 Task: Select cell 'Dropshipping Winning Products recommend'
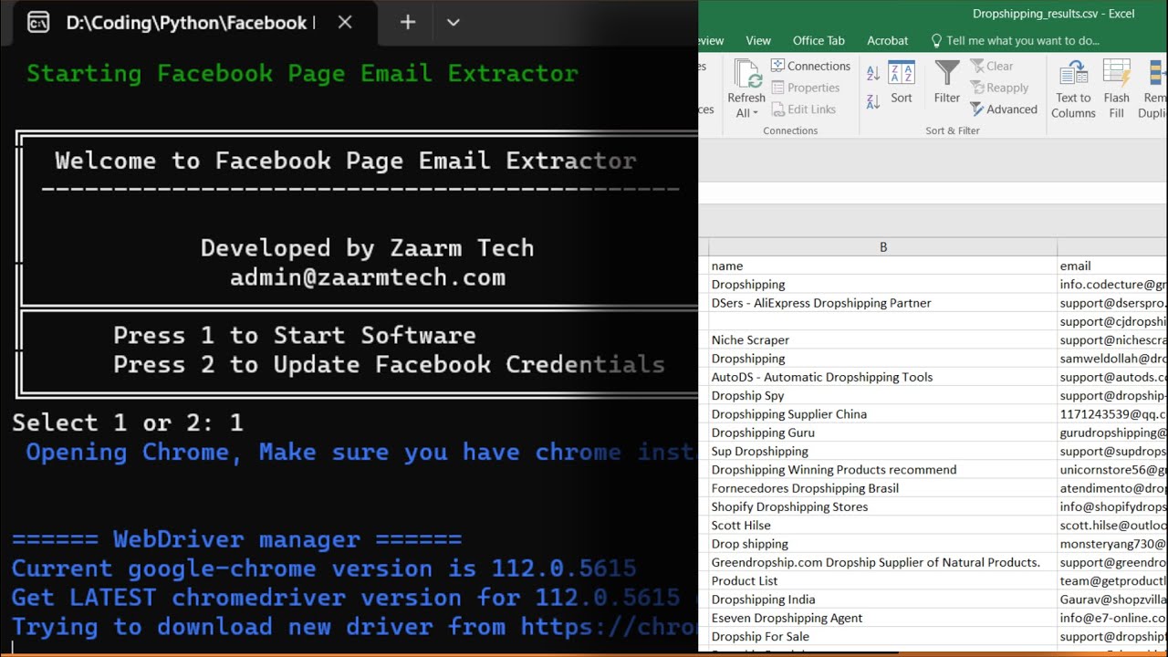(882, 469)
